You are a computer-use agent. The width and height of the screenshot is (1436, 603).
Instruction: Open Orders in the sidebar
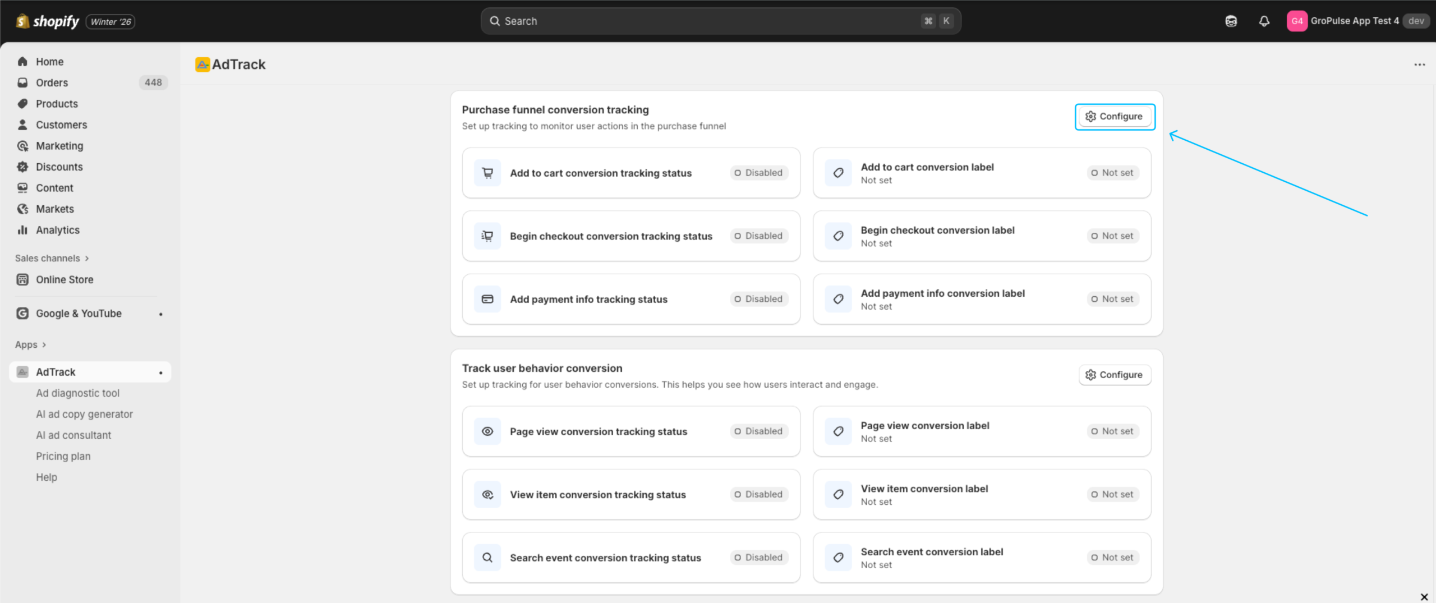click(x=52, y=82)
